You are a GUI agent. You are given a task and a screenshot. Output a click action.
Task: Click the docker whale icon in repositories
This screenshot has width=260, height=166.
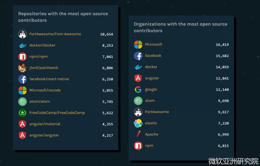pos(23,45)
